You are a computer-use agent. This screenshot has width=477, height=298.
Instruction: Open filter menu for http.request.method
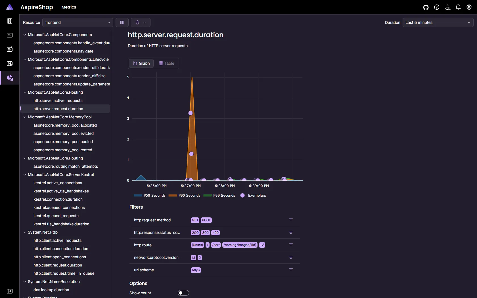(291, 220)
